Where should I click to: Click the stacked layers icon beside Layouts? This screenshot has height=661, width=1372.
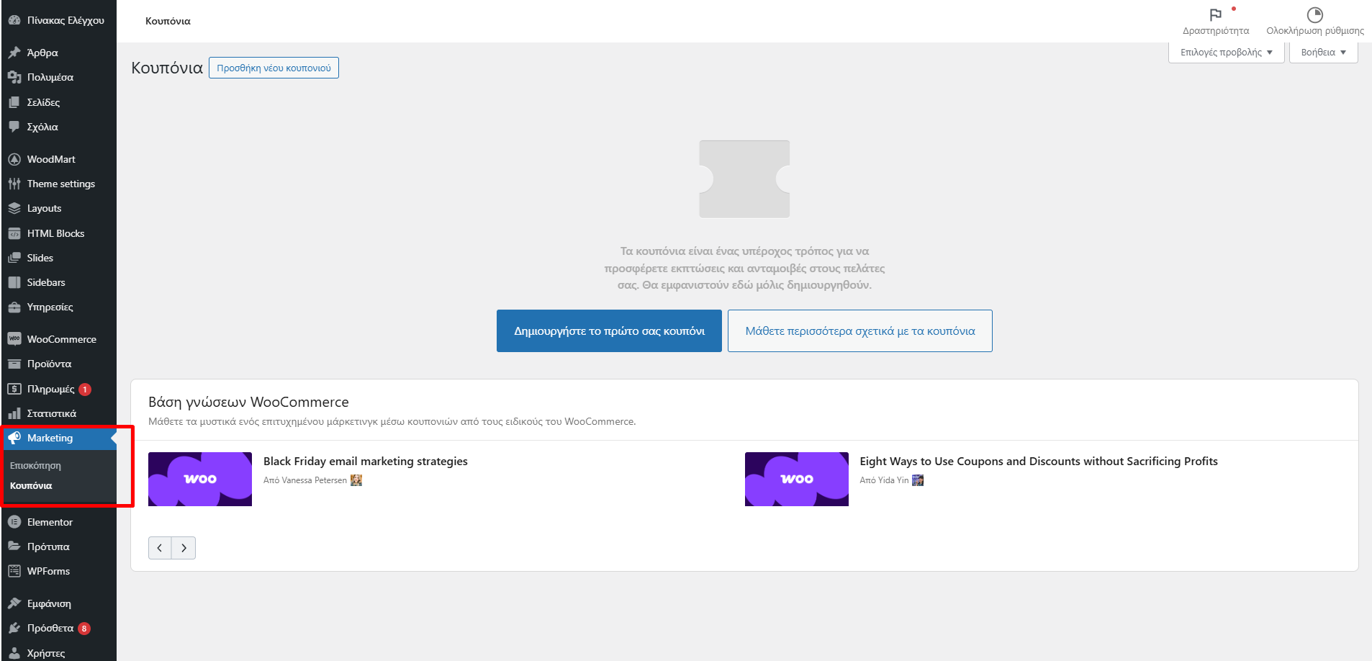pyautogui.click(x=14, y=208)
